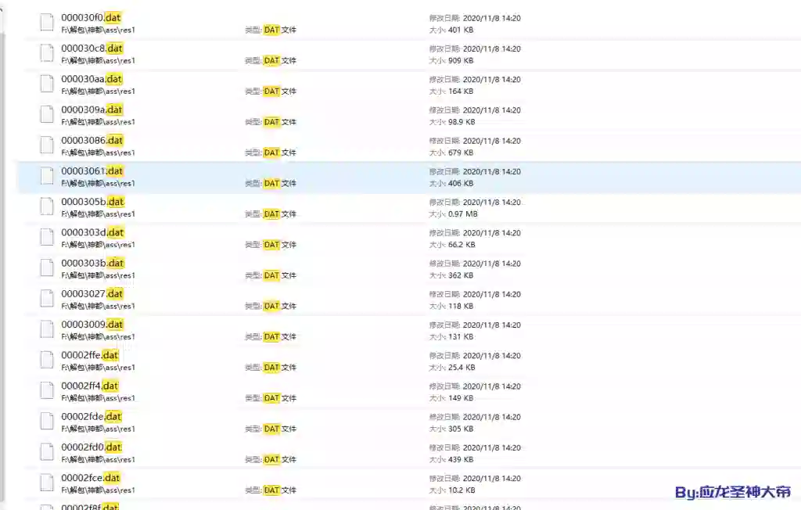Click the 10.2 KB size value
The height and width of the screenshot is (510, 801).
462,490
